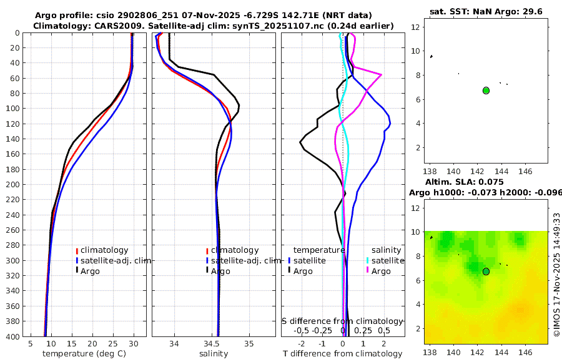Click depth tick label 100 on the y-axis
Image resolution: width=562 pixels, height=362 pixels.
pos(12,109)
